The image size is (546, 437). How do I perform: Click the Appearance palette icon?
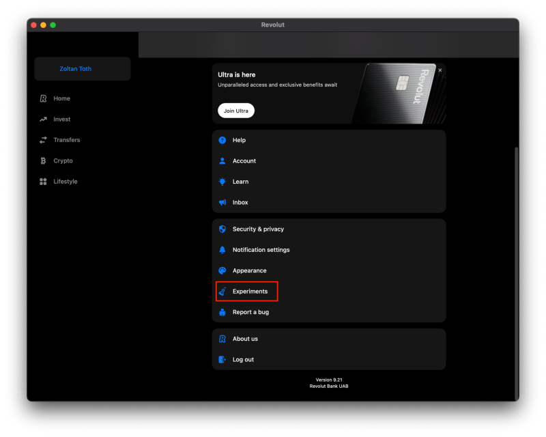[x=222, y=270]
